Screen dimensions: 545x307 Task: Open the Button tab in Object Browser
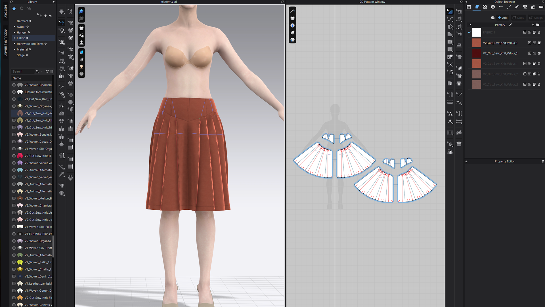coord(493,7)
